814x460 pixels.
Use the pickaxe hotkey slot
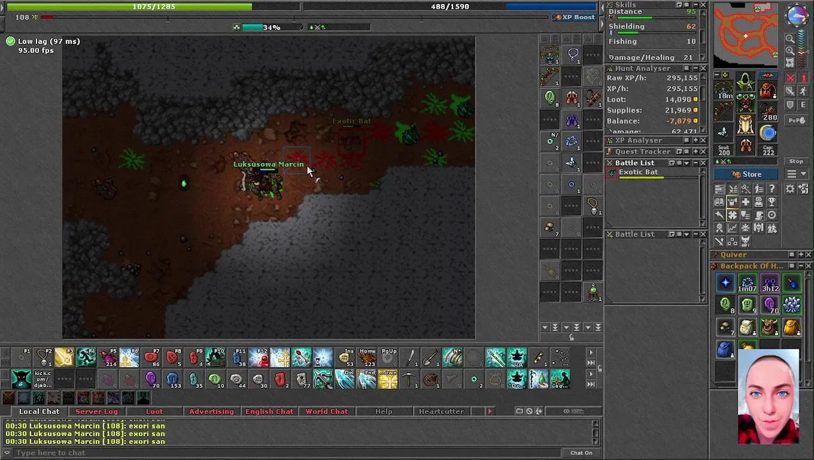coord(410,379)
